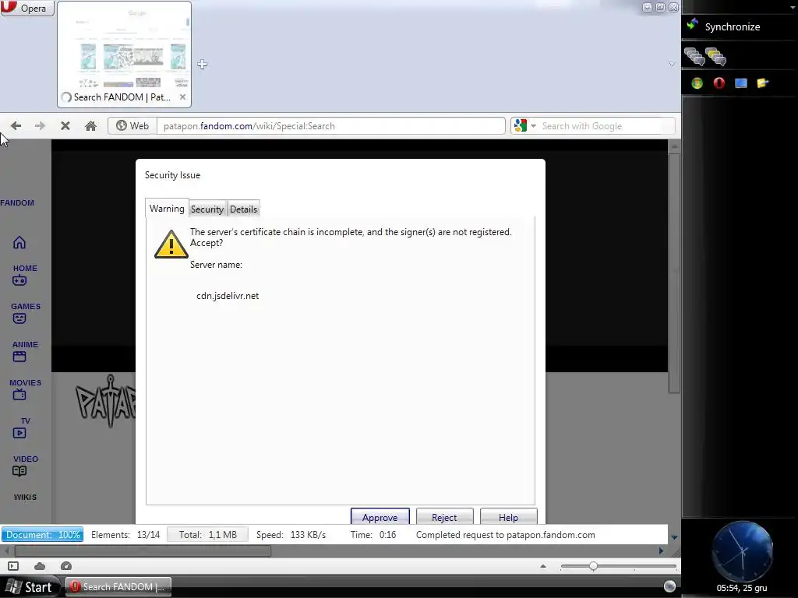This screenshot has width=798, height=598.
Task: Switch to the Warning tab
Action: (167, 209)
